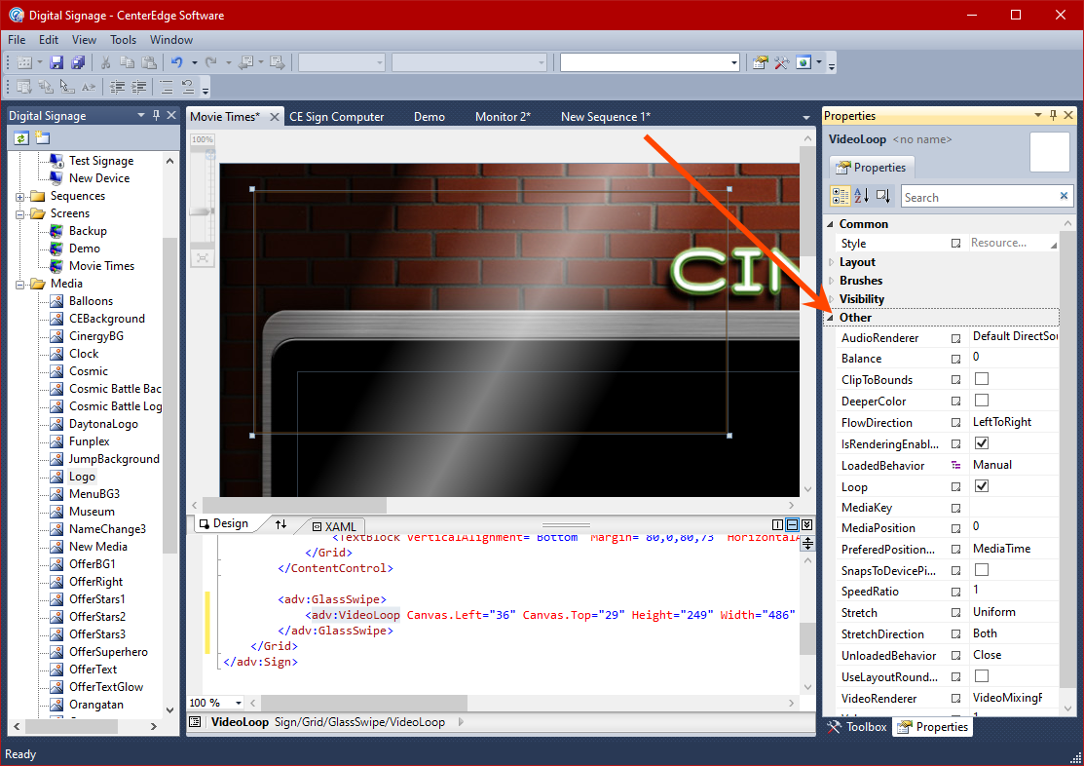Click the new folder icon in Digital Signage panel

(43, 137)
